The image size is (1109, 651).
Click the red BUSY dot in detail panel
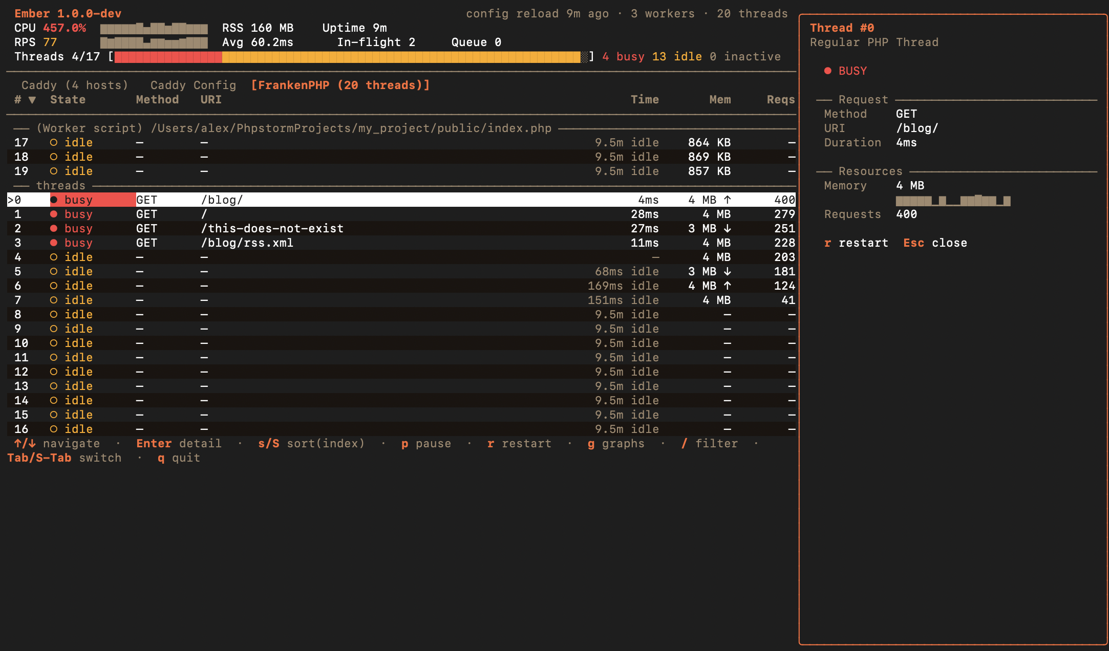pos(827,71)
